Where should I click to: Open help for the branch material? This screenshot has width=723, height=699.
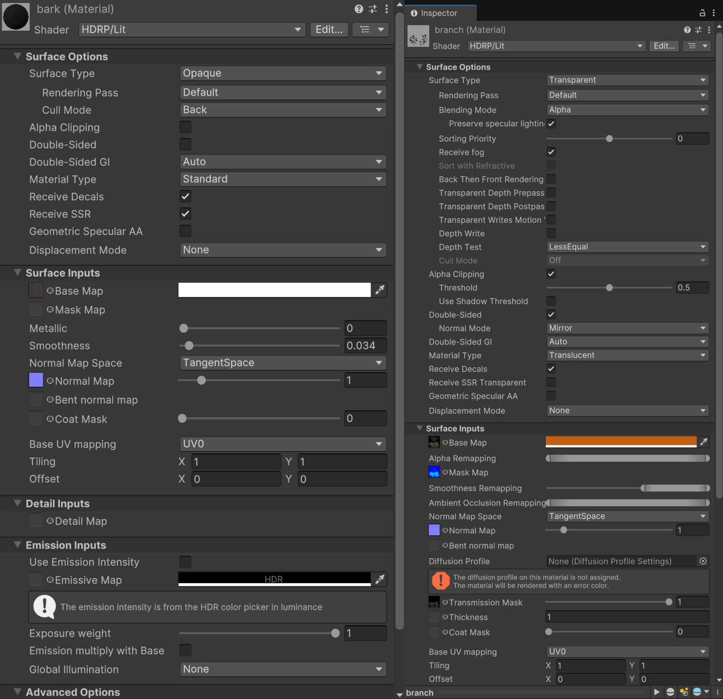pos(687,30)
